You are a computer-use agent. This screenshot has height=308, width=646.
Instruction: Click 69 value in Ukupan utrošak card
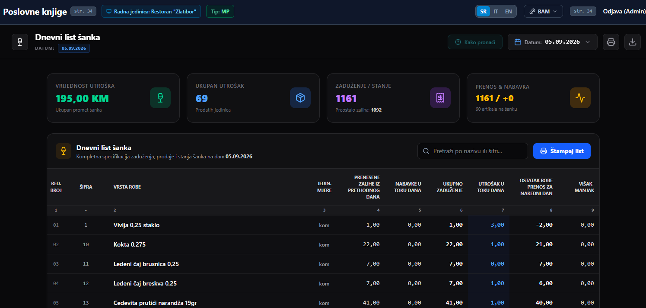201,99
